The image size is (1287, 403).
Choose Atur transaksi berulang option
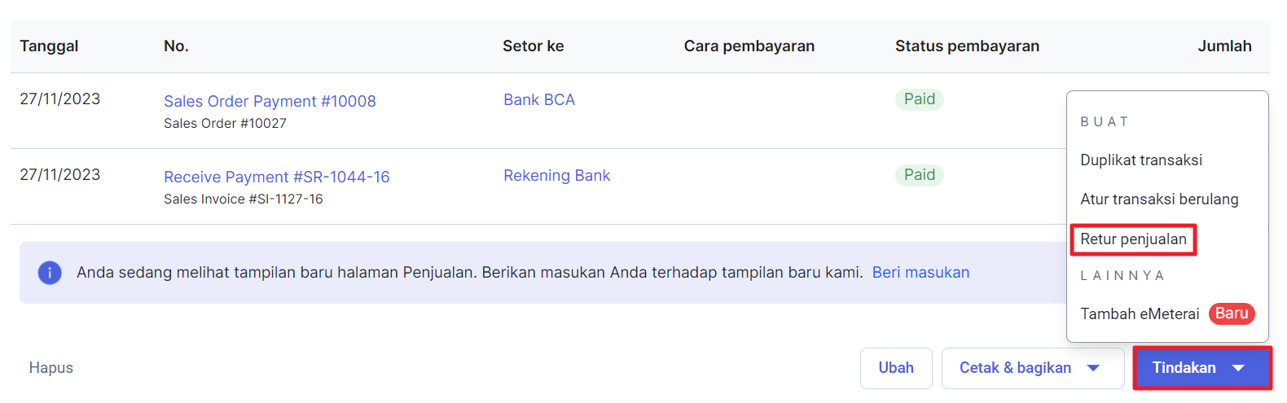[1159, 199]
